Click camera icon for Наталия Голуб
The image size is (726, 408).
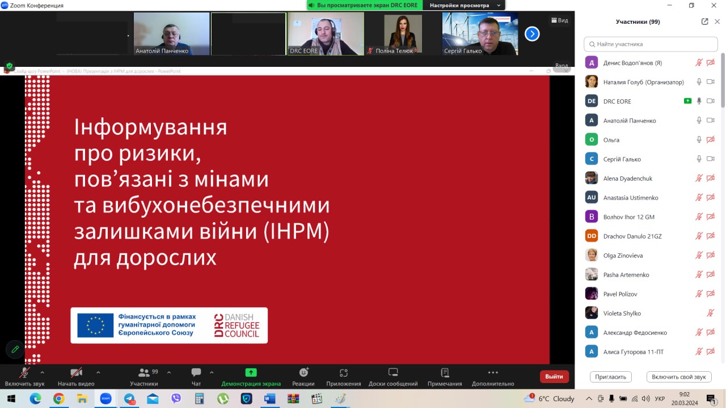click(710, 82)
